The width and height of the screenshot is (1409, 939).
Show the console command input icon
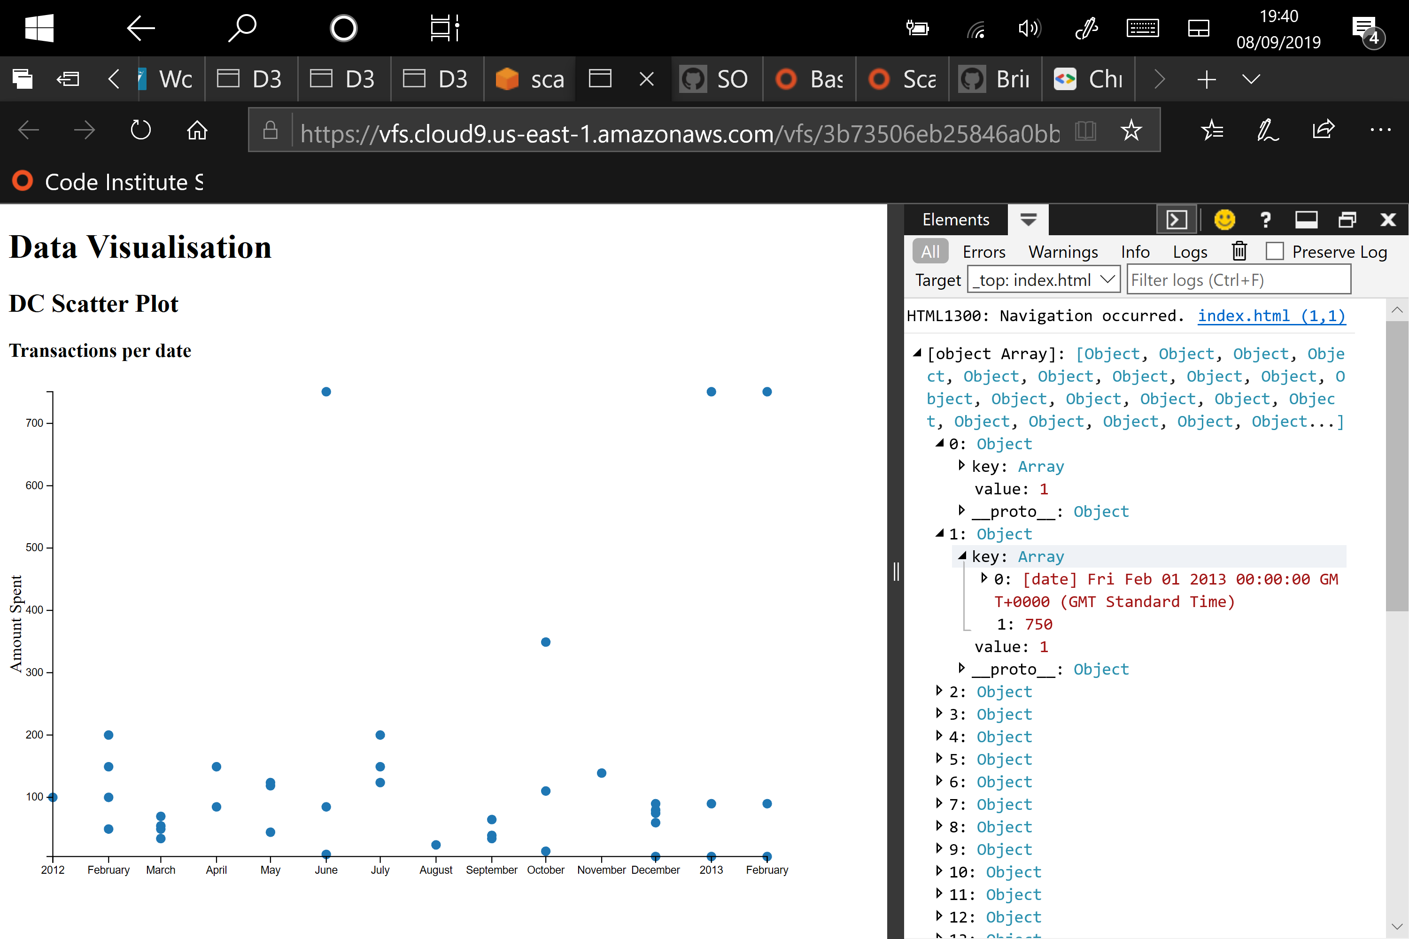click(1177, 220)
